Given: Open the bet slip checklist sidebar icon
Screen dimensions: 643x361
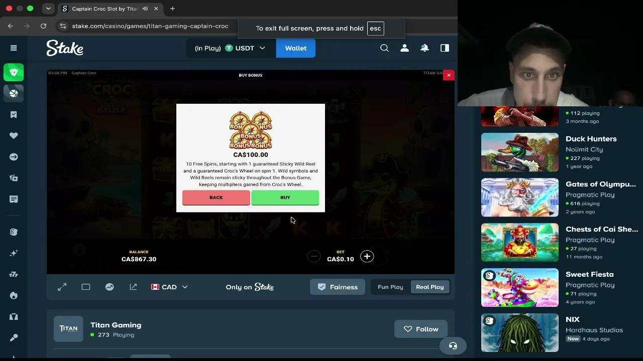Looking at the screenshot, I should pos(14,115).
